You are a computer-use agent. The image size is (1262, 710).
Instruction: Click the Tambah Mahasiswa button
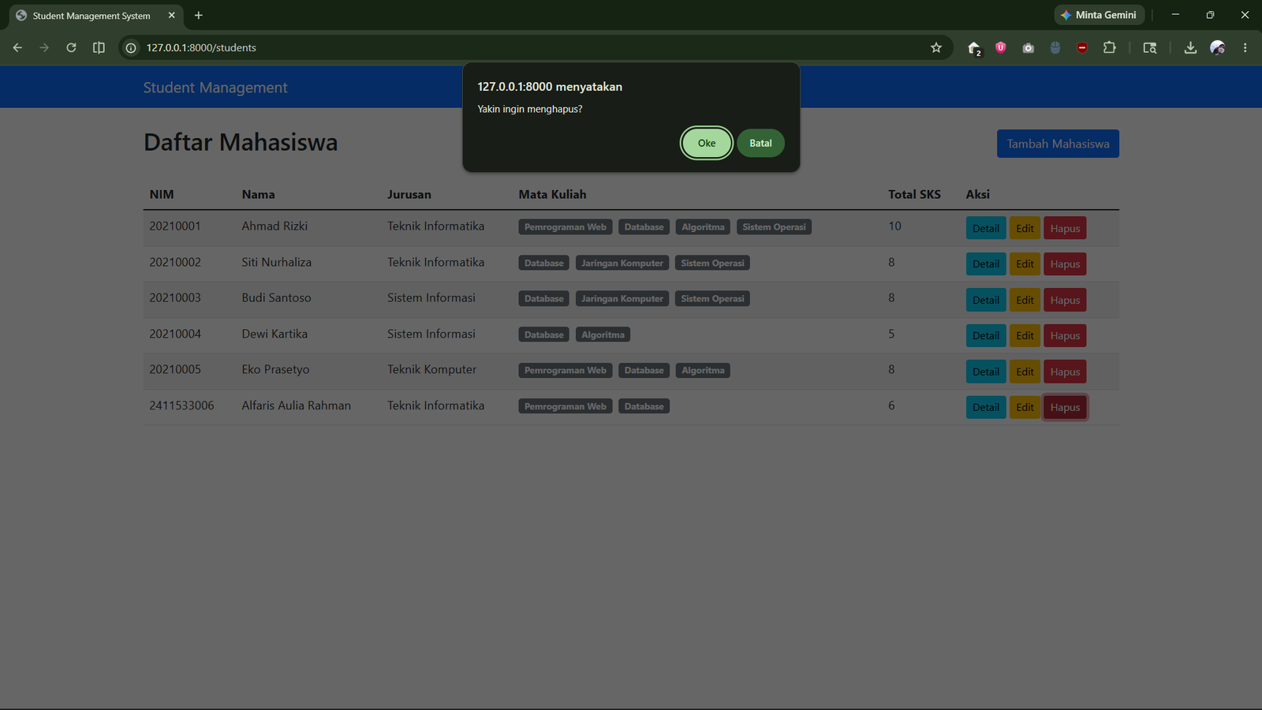coord(1058,144)
